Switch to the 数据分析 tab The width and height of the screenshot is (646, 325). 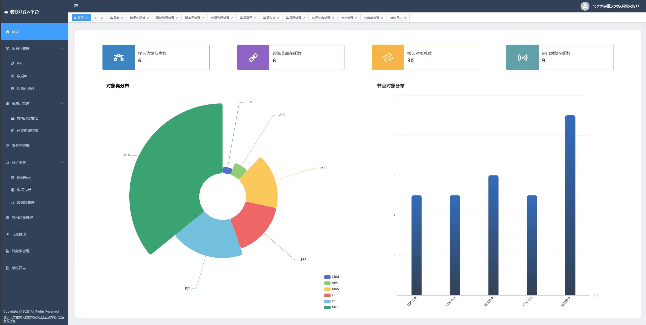pyautogui.click(x=269, y=18)
